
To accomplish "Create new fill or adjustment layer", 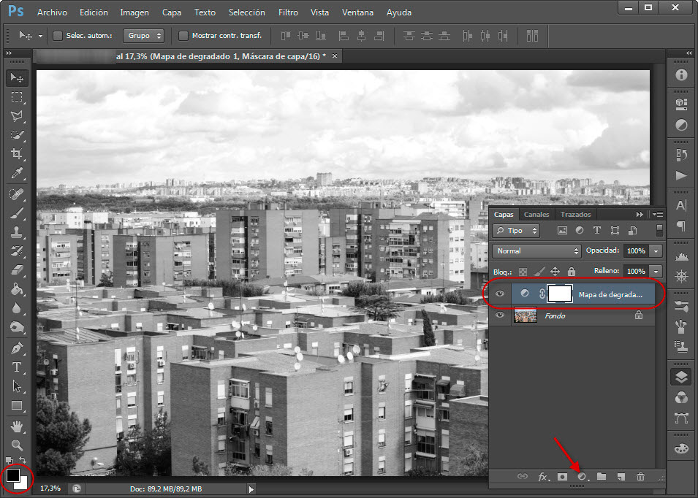I will click(583, 477).
